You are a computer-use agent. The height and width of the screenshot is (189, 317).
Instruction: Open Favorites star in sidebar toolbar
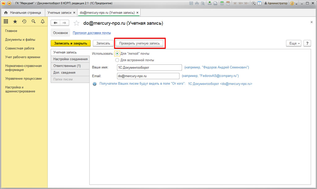tap(15, 21)
